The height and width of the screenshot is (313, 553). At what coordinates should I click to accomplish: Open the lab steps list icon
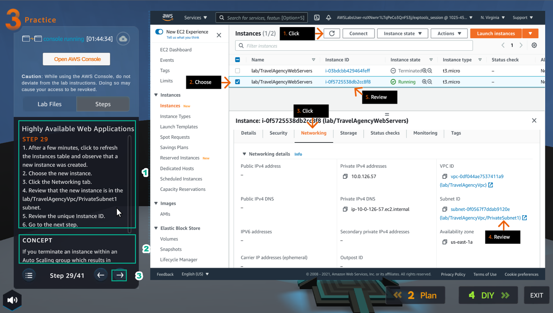(x=29, y=275)
